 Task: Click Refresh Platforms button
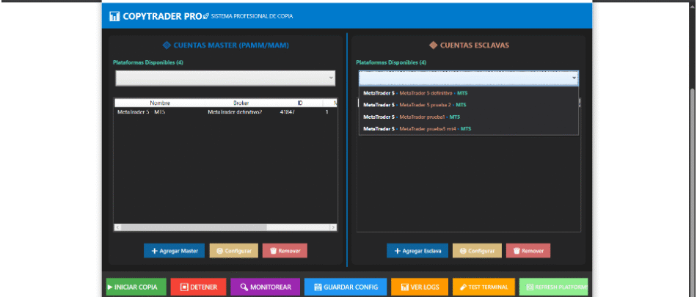[x=553, y=287]
